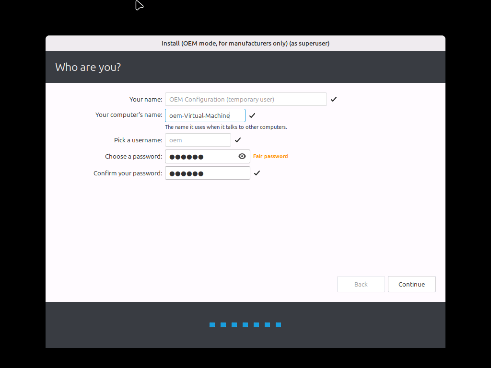Viewport: 491px width, 368px height.
Task: Click the checkmark beside the username field
Action: 238,140
